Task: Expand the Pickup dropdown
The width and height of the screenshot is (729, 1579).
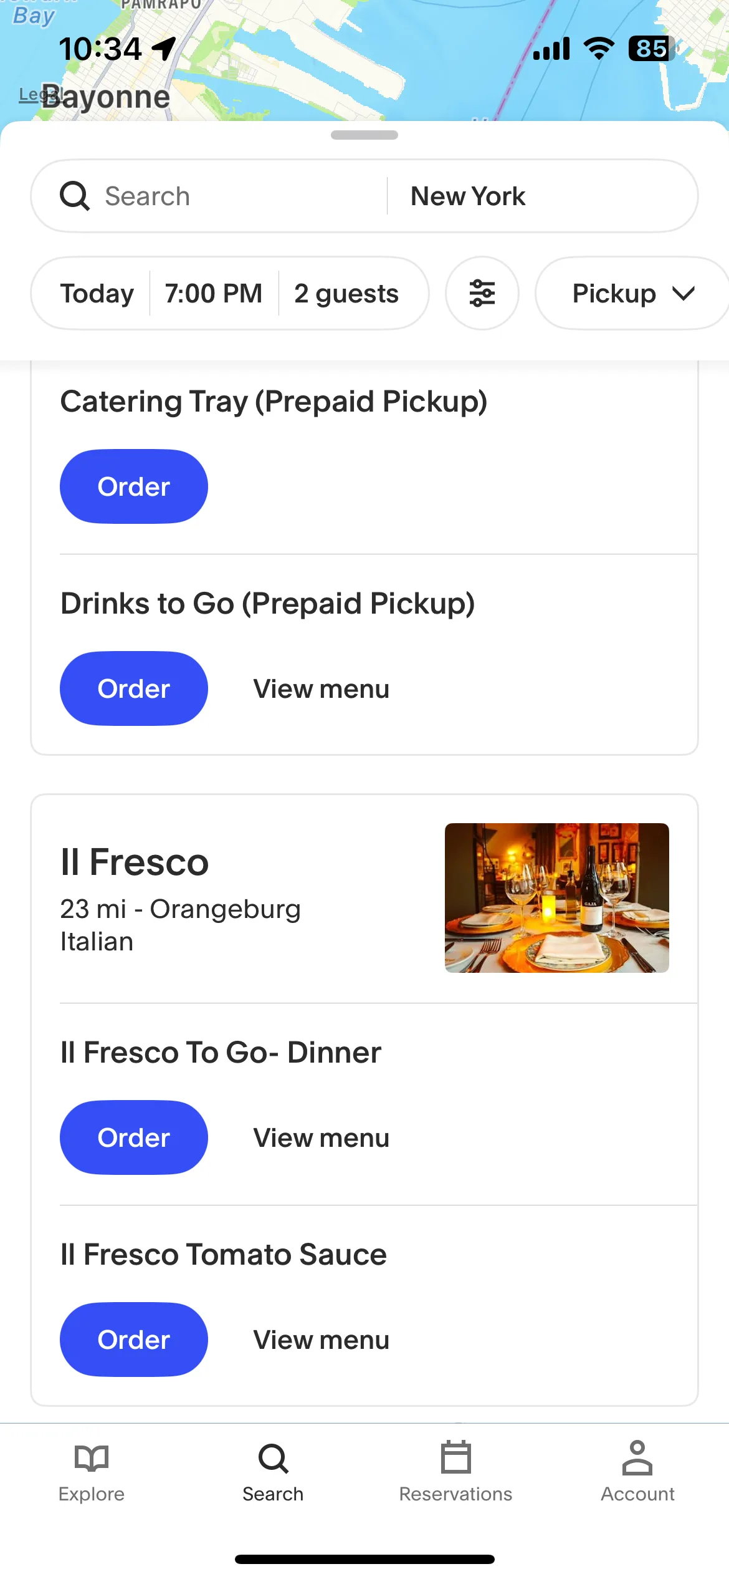Action: pos(632,293)
